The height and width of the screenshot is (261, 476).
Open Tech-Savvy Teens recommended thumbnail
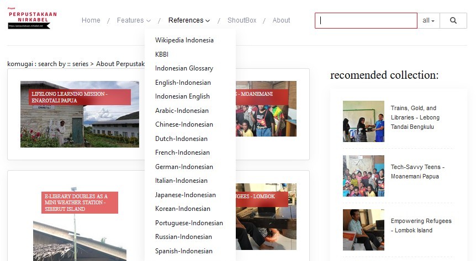(363, 176)
